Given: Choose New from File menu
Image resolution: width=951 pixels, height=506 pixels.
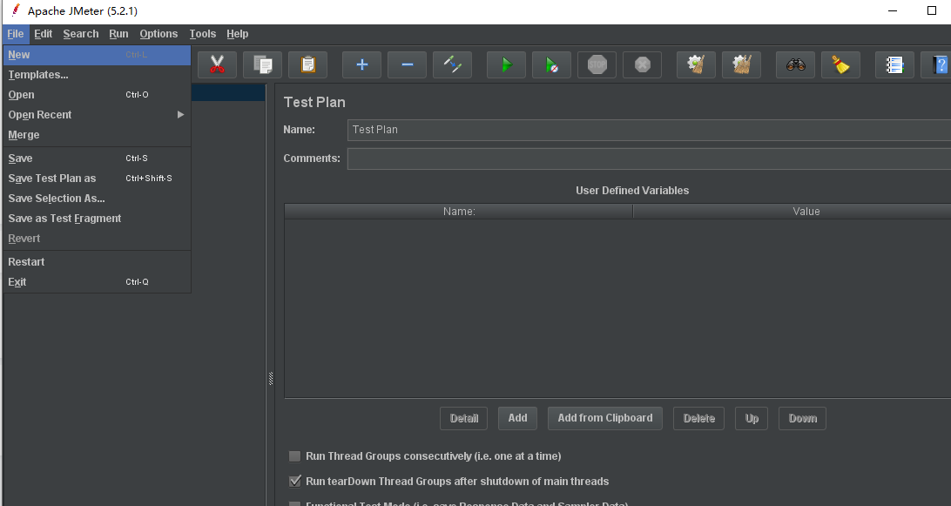Looking at the screenshot, I should coord(97,55).
